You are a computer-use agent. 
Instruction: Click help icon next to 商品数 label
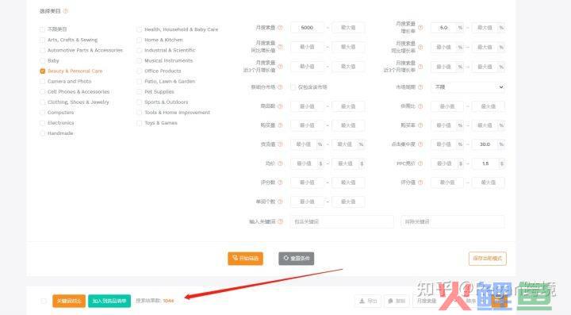[280, 106]
